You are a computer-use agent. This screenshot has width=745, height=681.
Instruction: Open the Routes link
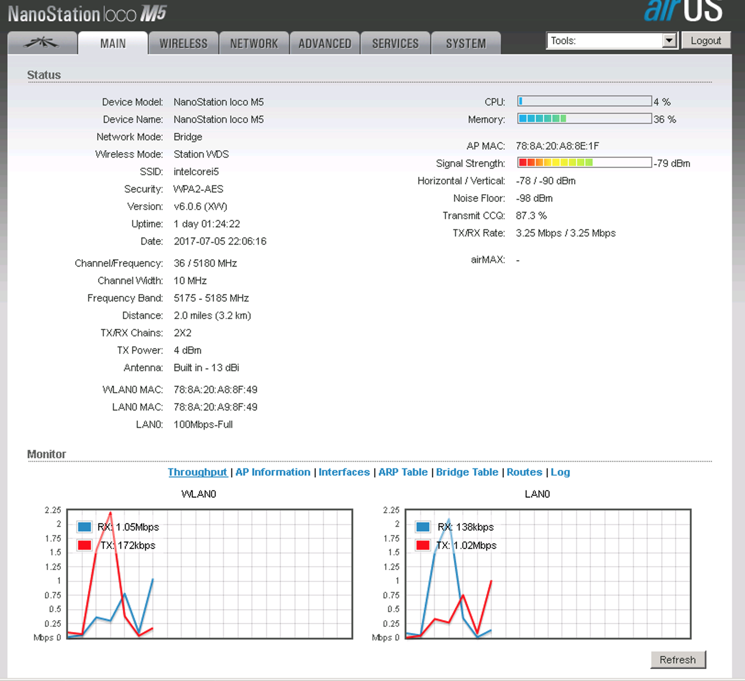point(524,472)
